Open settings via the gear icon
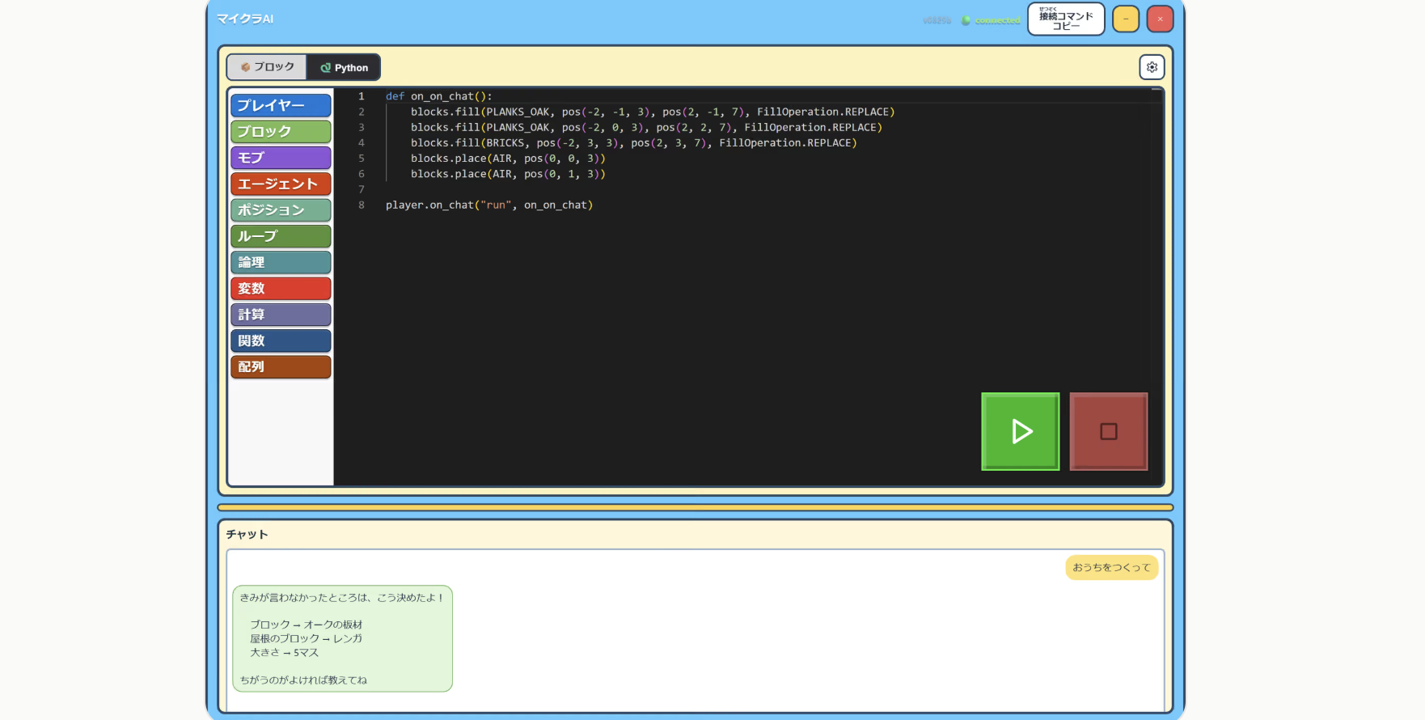The image size is (1425, 720). pos(1152,67)
